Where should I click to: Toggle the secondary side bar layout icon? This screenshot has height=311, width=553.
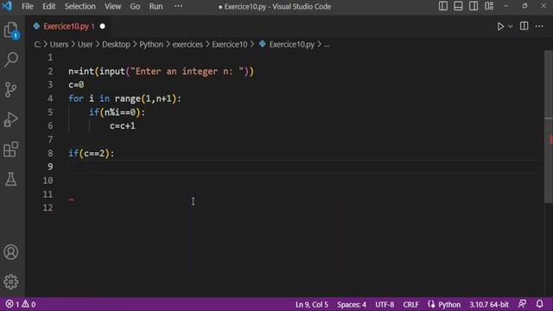pos(474,6)
